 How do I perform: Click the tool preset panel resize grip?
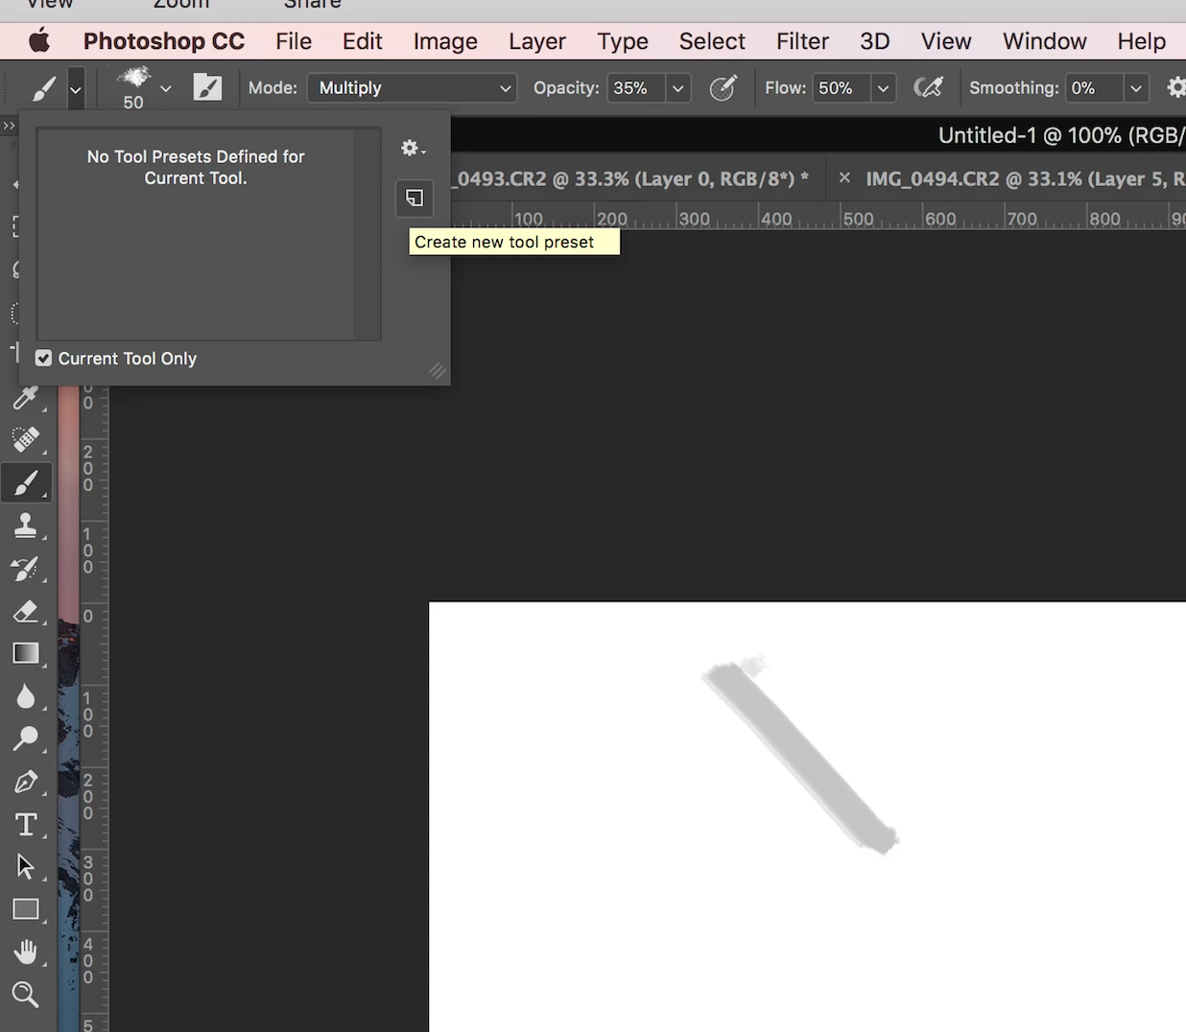[437, 371]
